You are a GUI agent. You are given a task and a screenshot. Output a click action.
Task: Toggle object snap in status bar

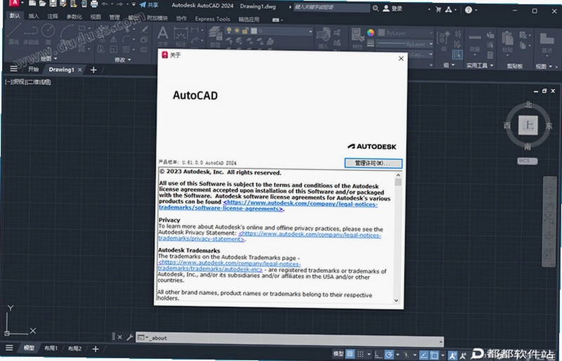[x=434, y=355]
